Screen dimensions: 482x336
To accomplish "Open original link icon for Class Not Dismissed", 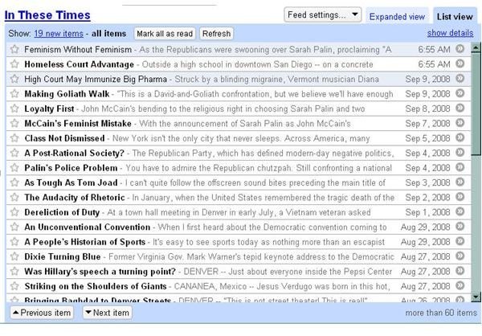I will click(460, 137).
